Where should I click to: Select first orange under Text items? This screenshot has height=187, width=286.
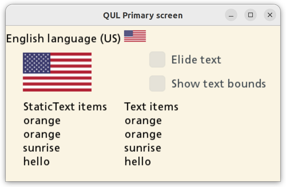pos(143,121)
